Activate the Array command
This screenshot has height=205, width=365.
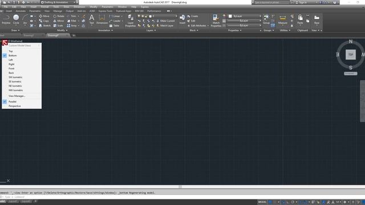(72, 26)
